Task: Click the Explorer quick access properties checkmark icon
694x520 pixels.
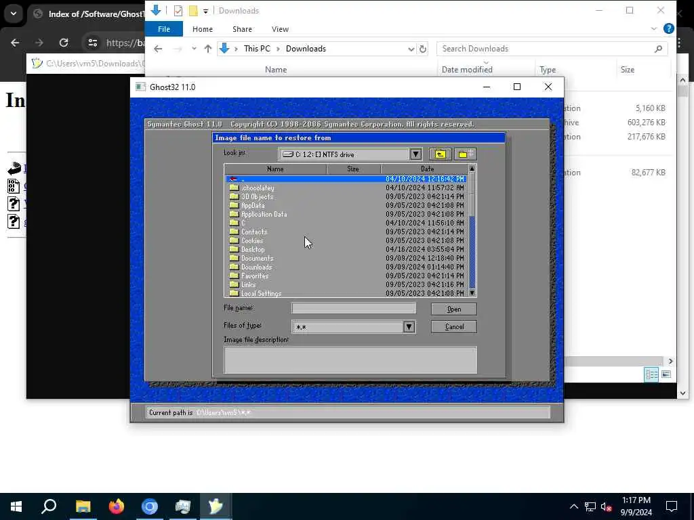Action: pos(178,11)
